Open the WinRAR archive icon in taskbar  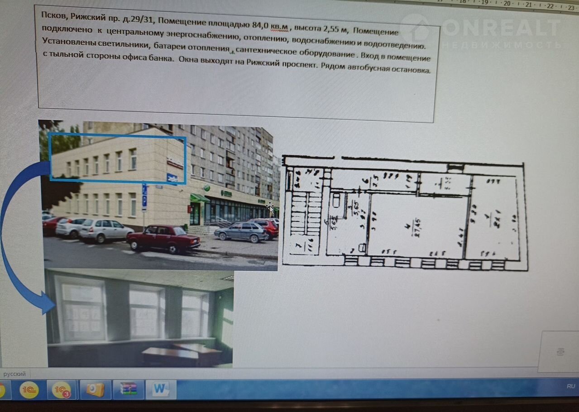coord(129,389)
